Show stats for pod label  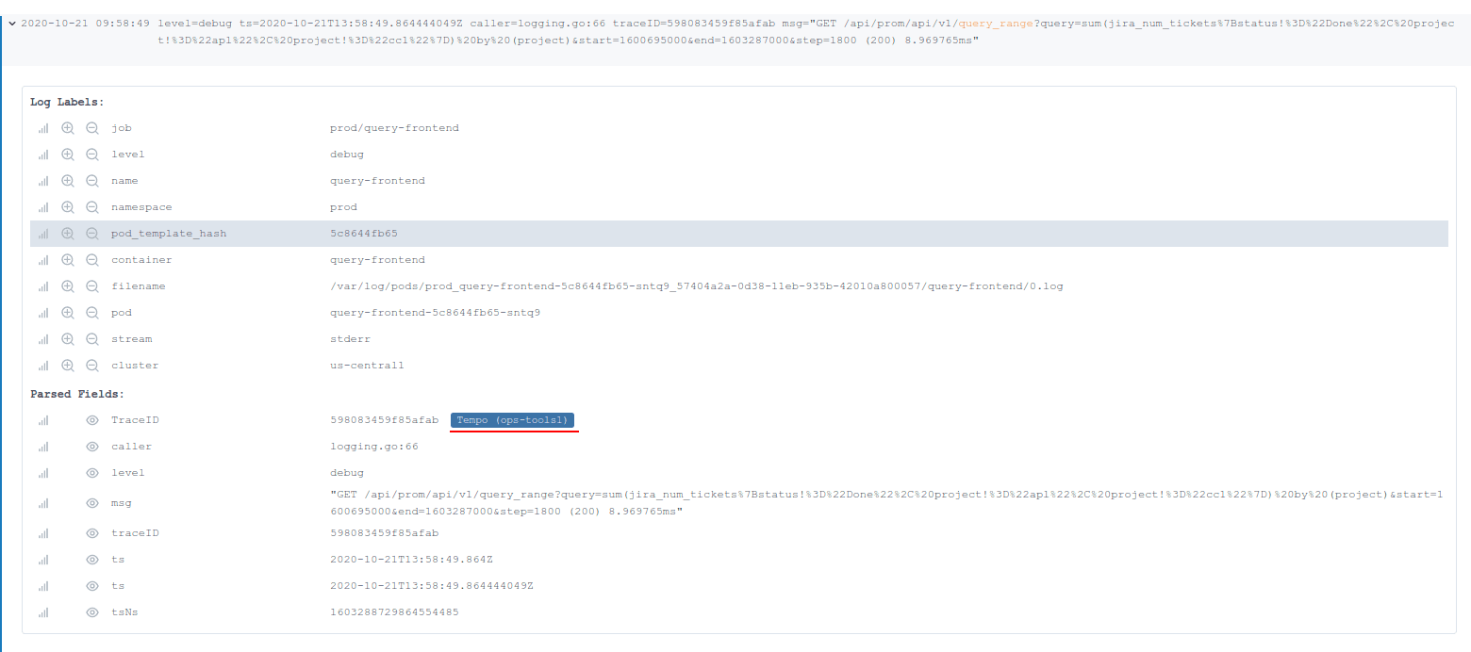pos(43,313)
